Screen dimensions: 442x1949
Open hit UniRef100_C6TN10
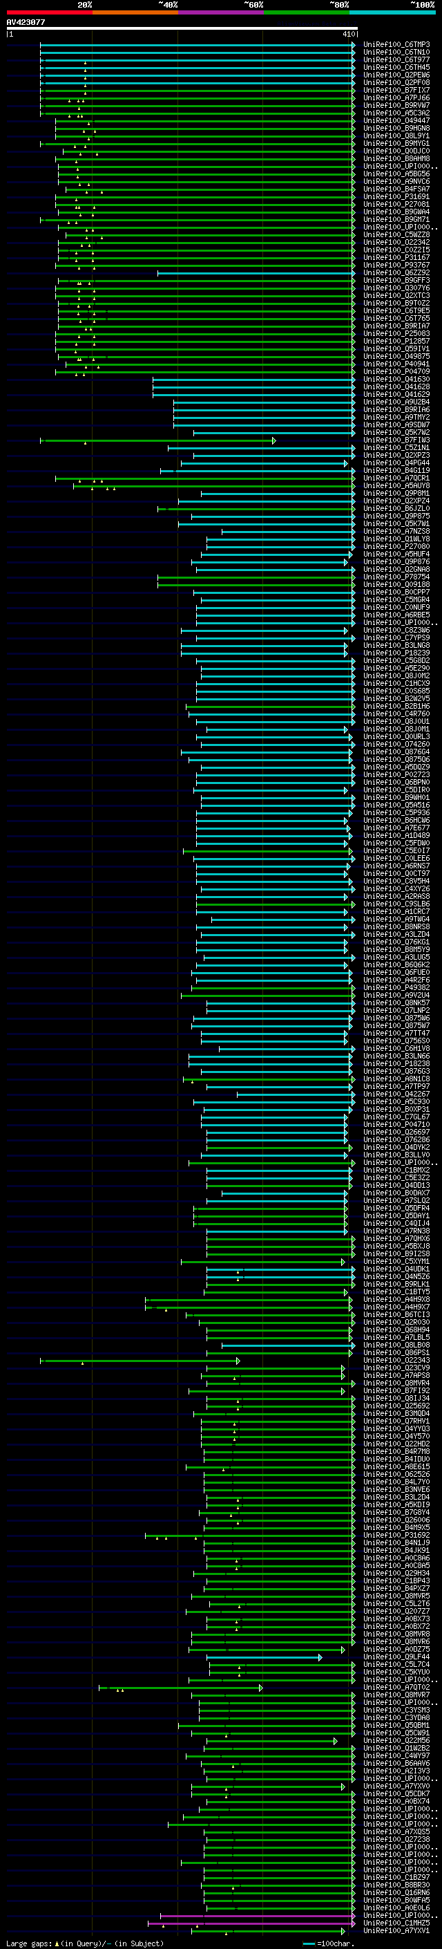click(x=396, y=53)
